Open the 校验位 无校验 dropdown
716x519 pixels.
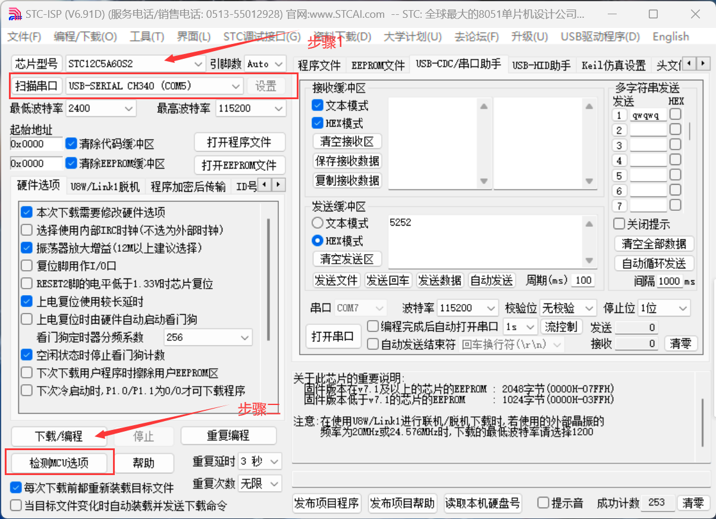pos(589,308)
